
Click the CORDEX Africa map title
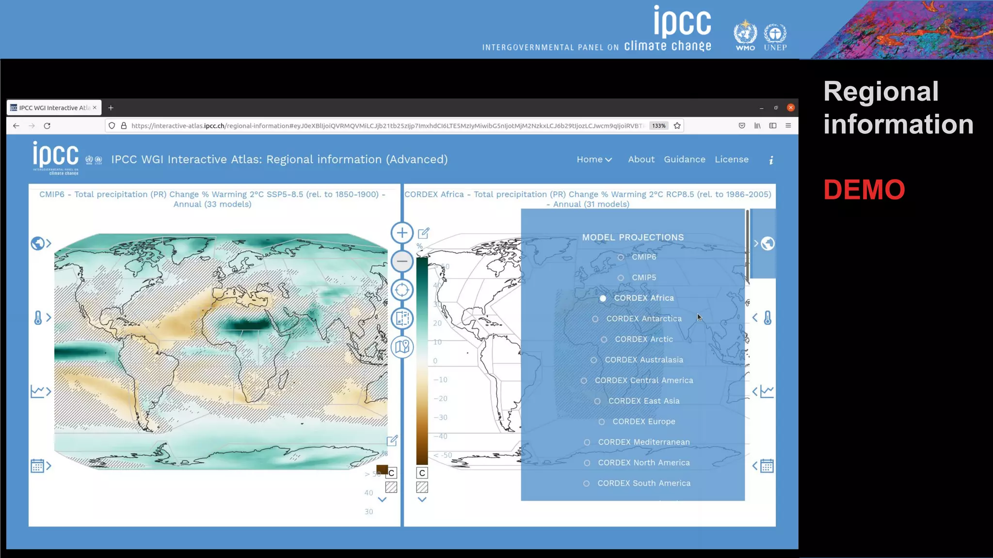(x=588, y=199)
